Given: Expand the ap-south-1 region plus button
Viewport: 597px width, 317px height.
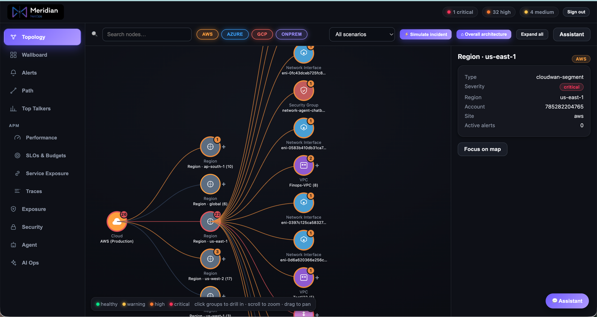Looking at the screenshot, I should (224, 147).
